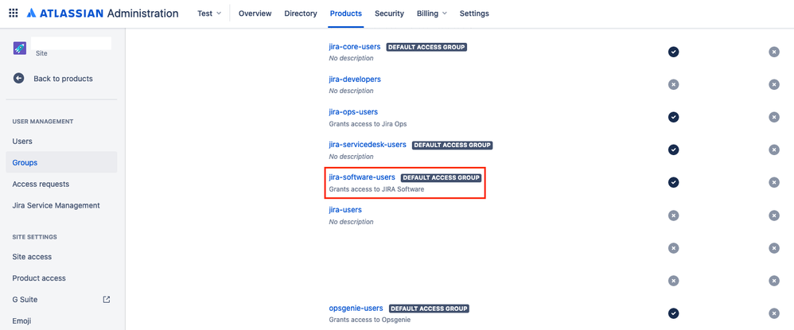Open the jira-developers group link
The height and width of the screenshot is (330, 794).
355,80
